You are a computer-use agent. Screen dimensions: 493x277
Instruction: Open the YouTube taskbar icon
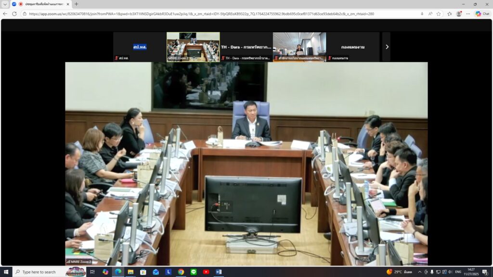[x=206, y=272]
